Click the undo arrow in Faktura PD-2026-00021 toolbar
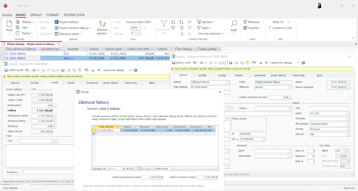The image size is (358, 191). click(86, 70)
